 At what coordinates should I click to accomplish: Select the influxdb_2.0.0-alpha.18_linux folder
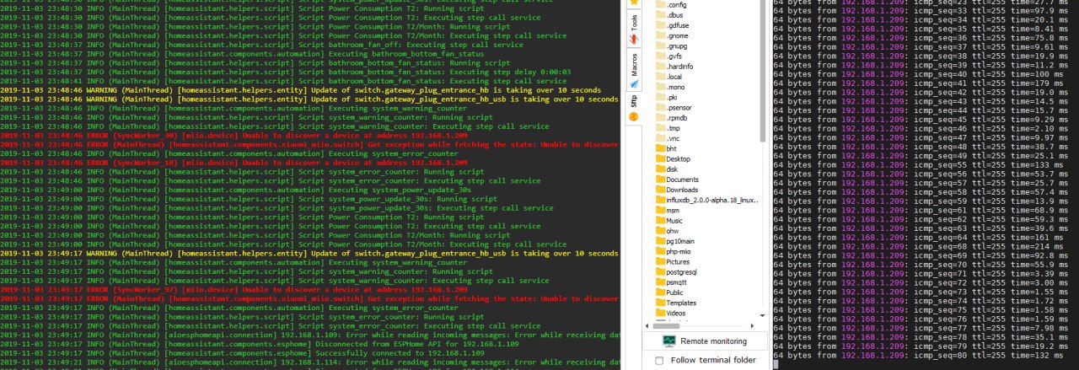[x=706, y=200]
